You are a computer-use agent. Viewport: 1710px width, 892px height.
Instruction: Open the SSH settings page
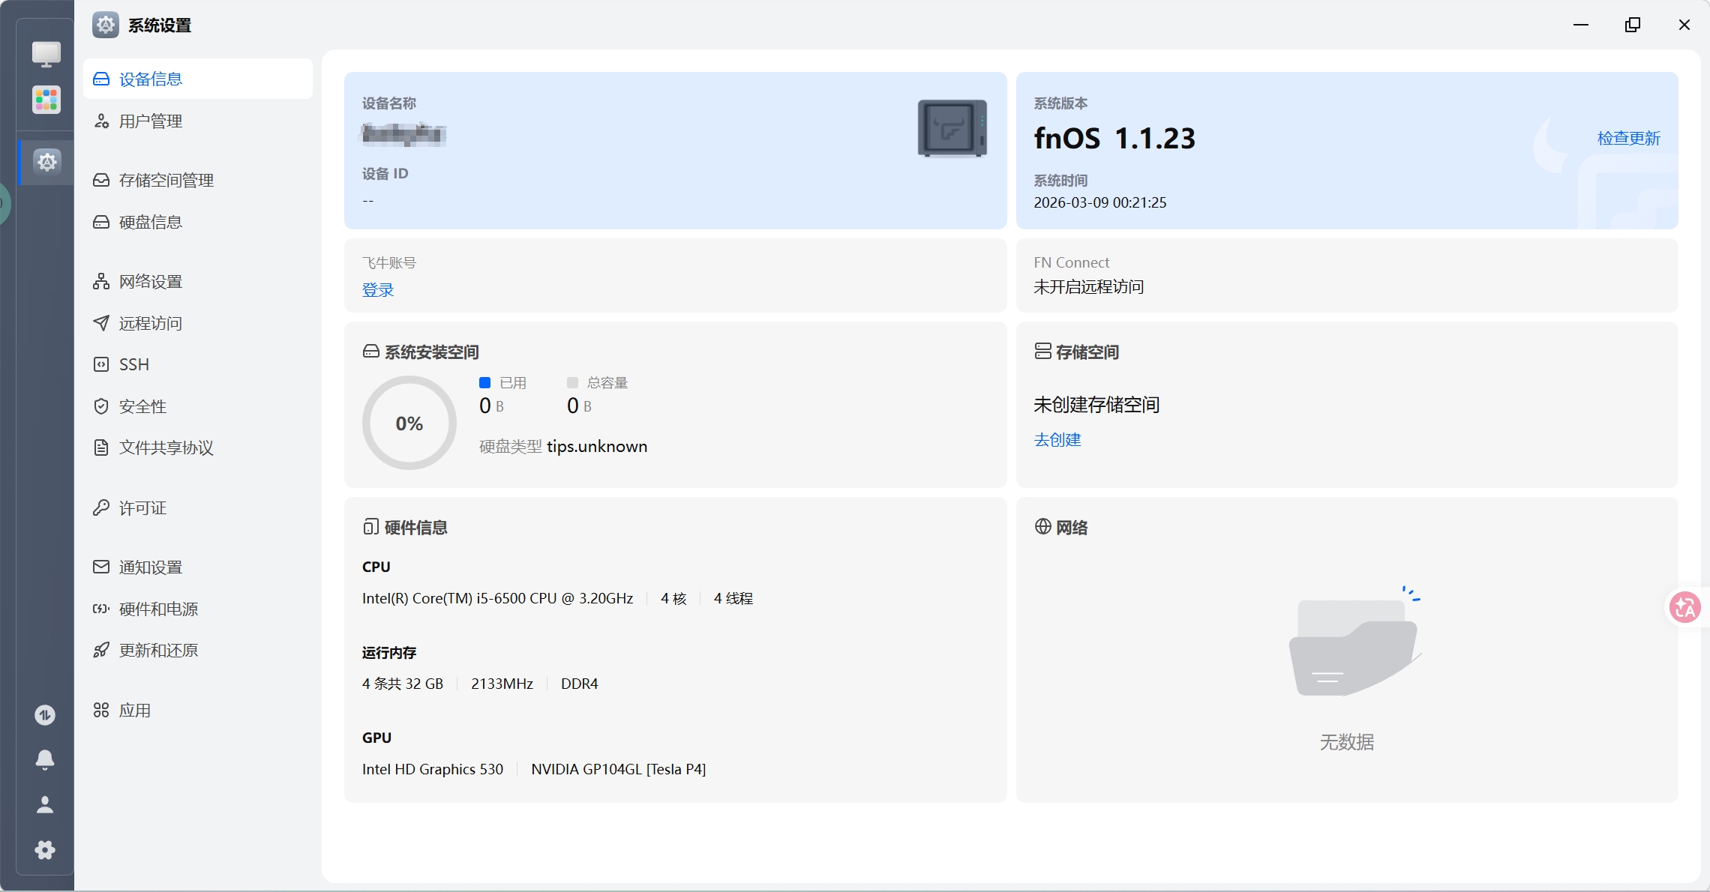click(x=134, y=365)
